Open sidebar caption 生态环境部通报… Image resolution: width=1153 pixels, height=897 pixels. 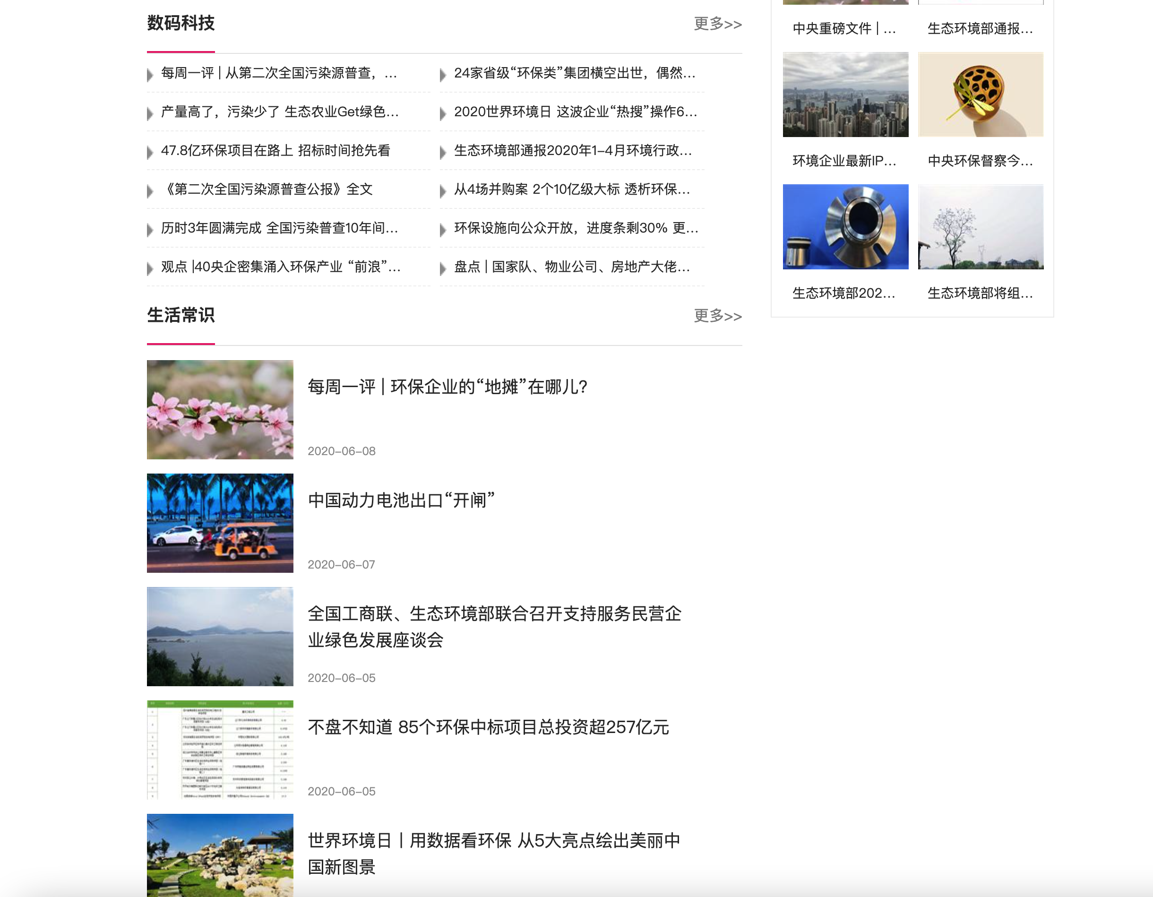[981, 28]
